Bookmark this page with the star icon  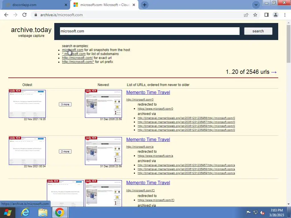point(255,15)
